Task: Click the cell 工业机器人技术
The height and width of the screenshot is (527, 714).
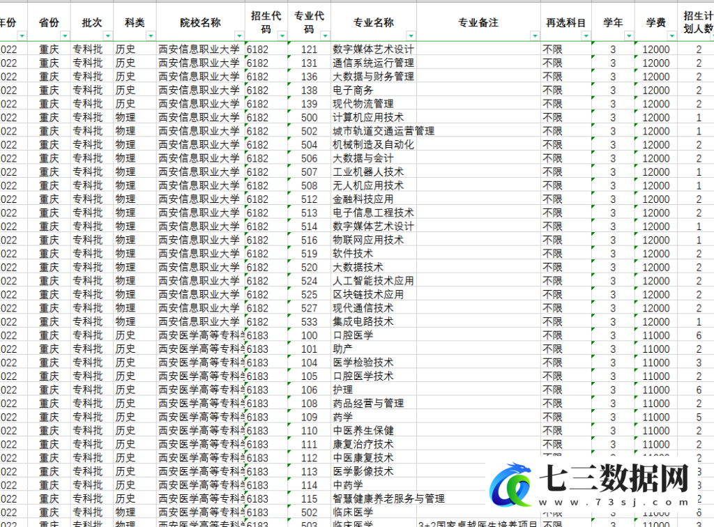Action: (374, 172)
